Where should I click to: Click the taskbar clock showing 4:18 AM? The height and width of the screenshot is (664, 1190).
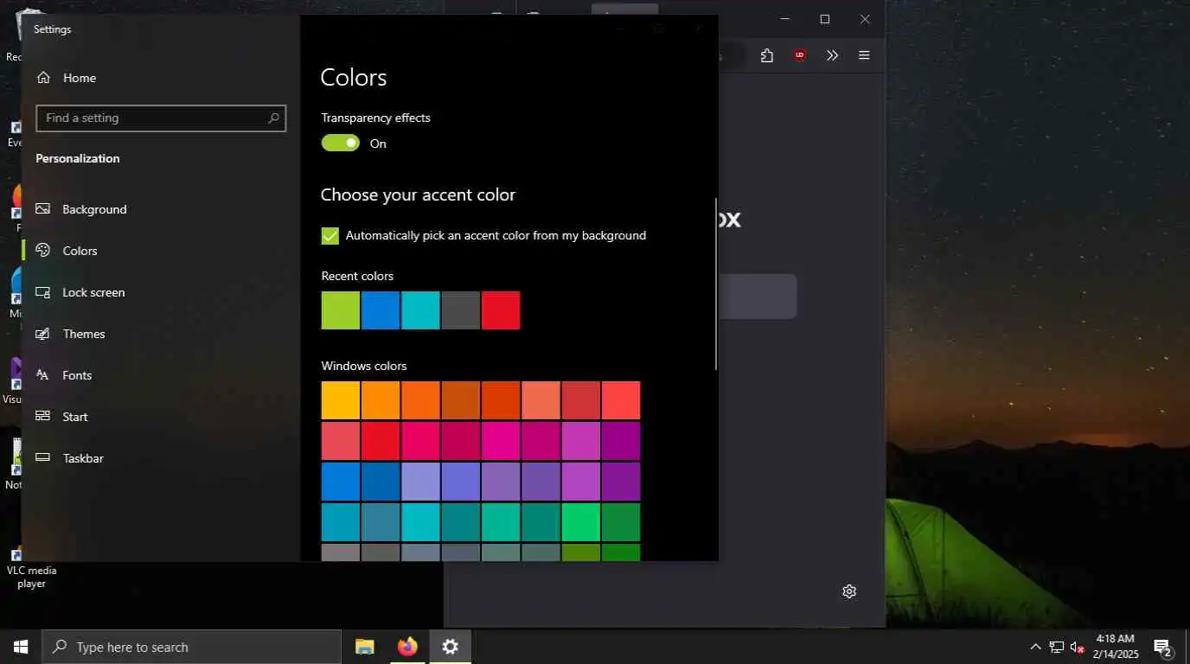[1116, 647]
